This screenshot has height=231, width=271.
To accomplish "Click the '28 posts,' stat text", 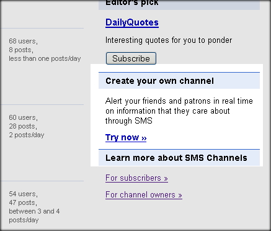I will (23, 126).
